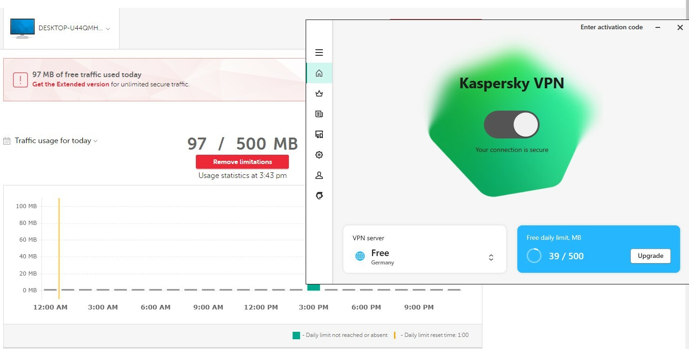Click the calendar icon by Traffic usage
This screenshot has height=349, width=689.
(x=7, y=141)
